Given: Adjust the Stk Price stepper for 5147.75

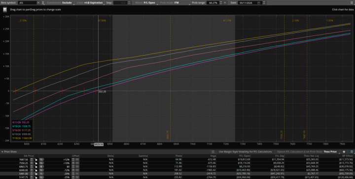Looking at the screenshot, I should (x=32, y=178).
